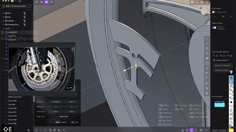Screen dimensions: 236x132
Task: Decrease grid size with minus button
Action: point(215,16)
